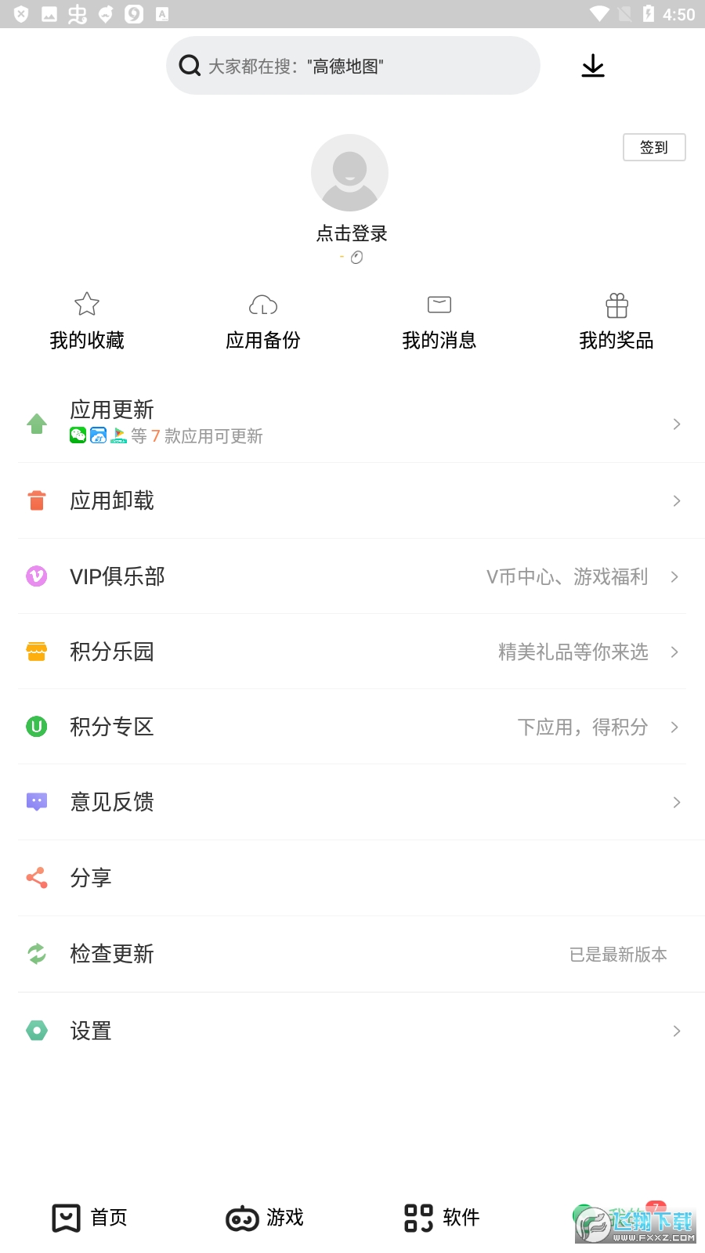705x1253 pixels.
Task: Tap the gray profile avatar
Action: tap(349, 172)
